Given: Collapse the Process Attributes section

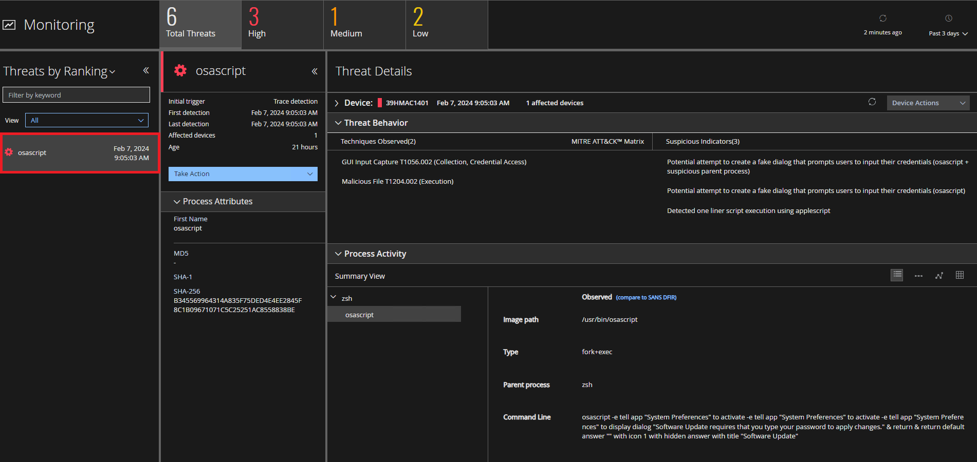Looking at the screenshot, I should [x=177, y=202].
